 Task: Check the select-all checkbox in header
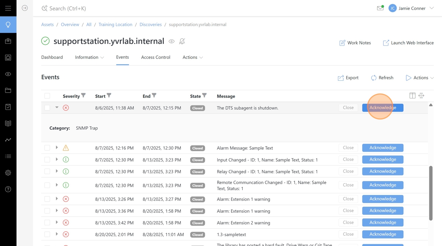click(47, 96)
